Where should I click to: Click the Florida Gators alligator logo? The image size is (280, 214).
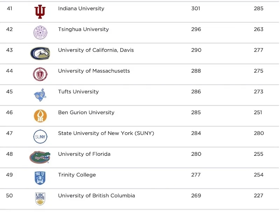pyautogui.click(x=40, y=157)
